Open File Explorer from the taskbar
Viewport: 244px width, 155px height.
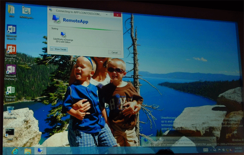(x=28, y=151)
